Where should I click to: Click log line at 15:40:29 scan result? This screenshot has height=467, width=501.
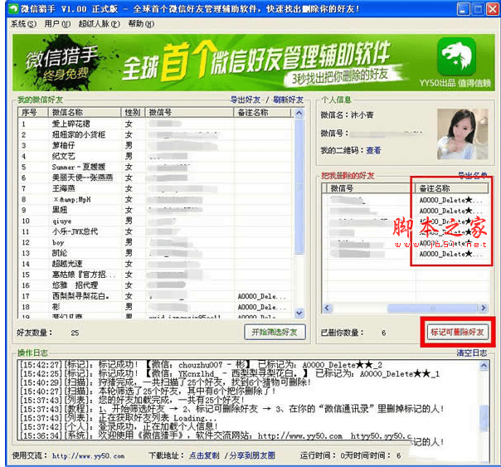(x=165, y=382)
